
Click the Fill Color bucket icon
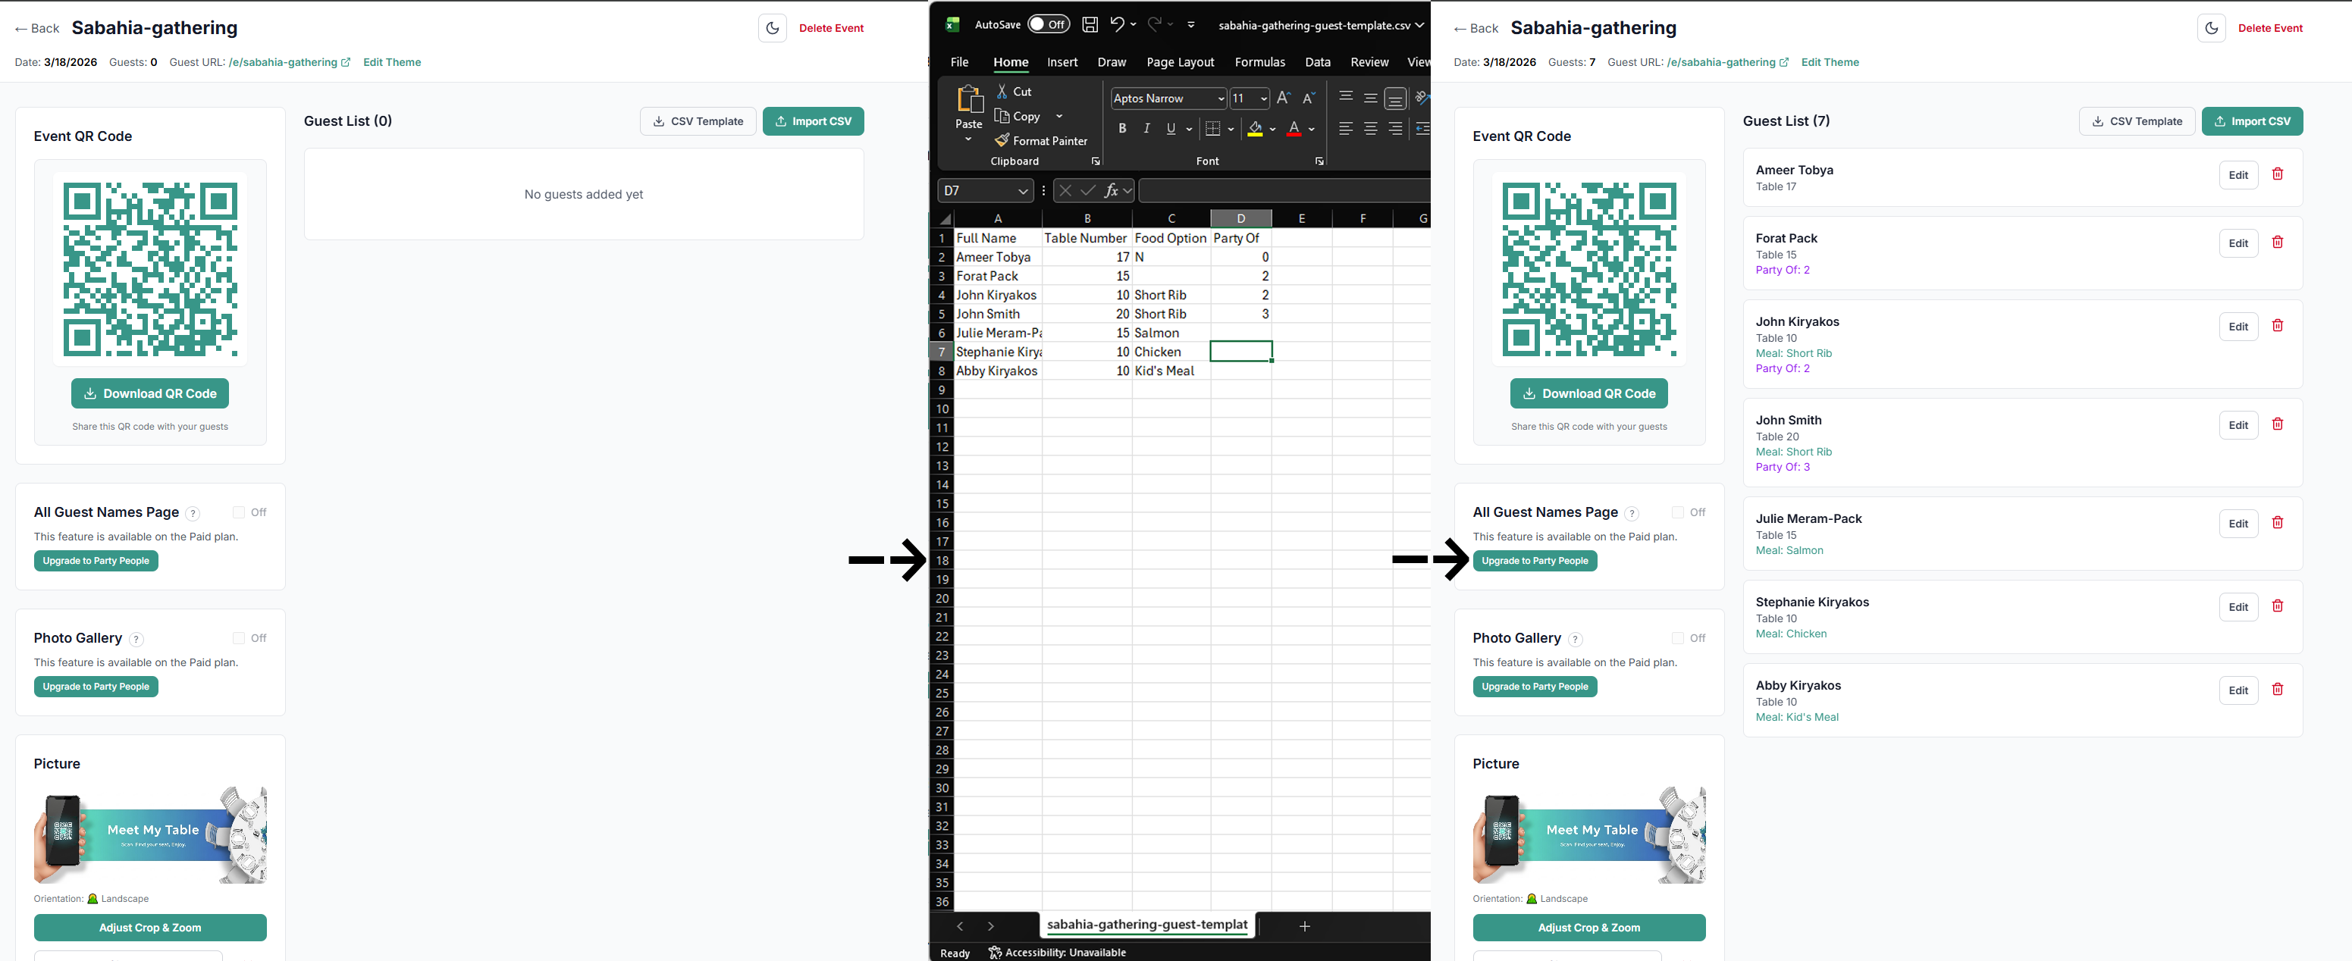1256,129
